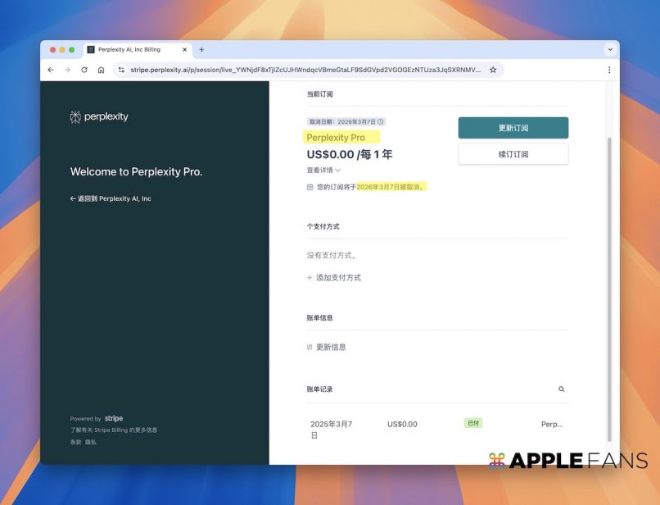Click the browser reload icon
This screenshot has width=660, height=505.
(x=84, y=71)
